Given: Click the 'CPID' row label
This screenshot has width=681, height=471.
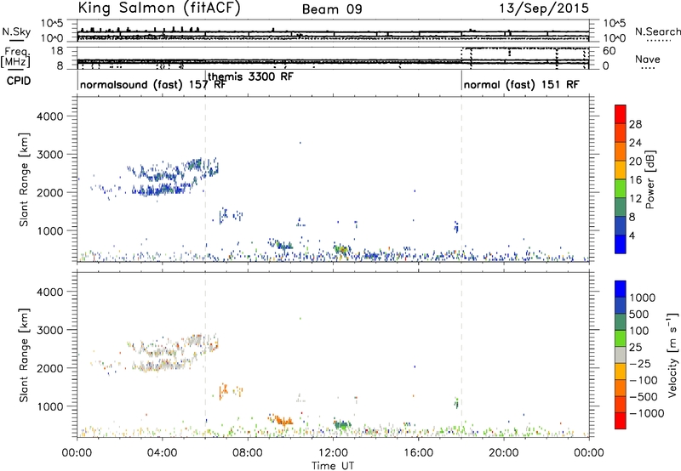Looking at the screenshot, I should 19,81.
